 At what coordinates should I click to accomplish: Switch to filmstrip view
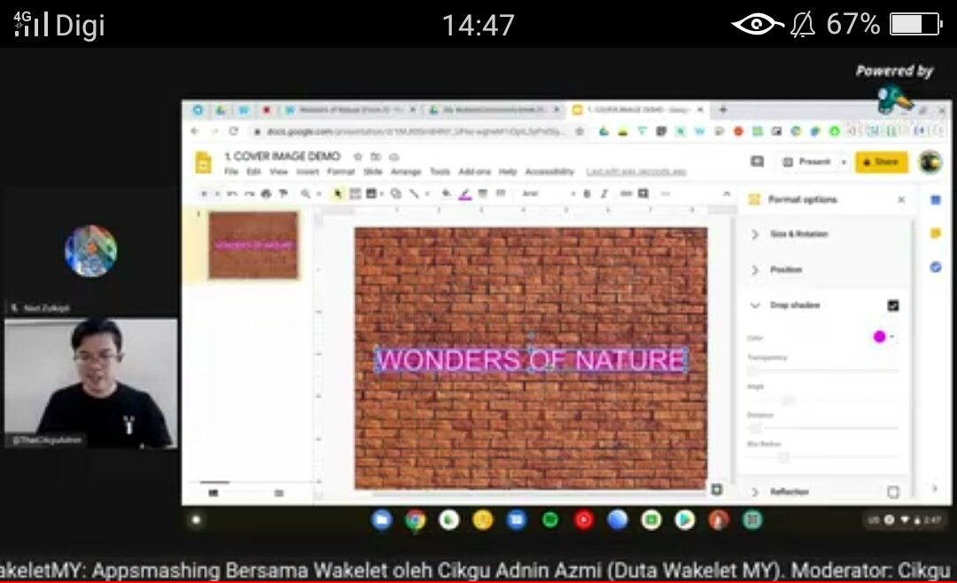[213, 493]
